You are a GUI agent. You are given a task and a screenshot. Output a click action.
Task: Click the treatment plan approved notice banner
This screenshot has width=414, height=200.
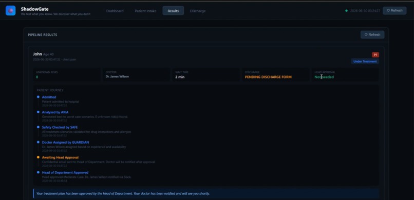(206, 193)
